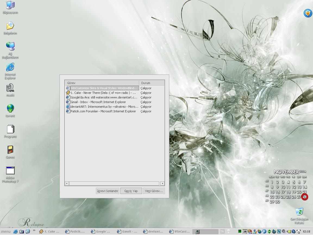This screenshot has height=235, width=313.
Task: Click the horizontal scrollbar track in task list
Action: [x=114, y=183]
